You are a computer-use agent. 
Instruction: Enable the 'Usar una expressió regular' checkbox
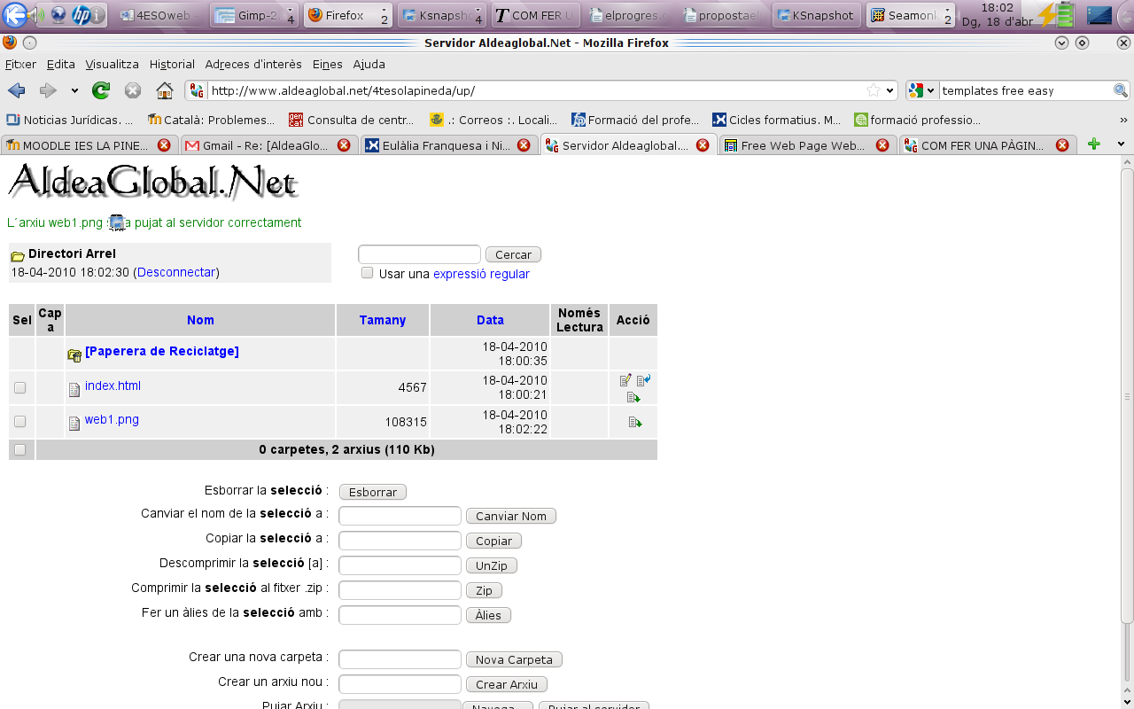coord(368,273)
